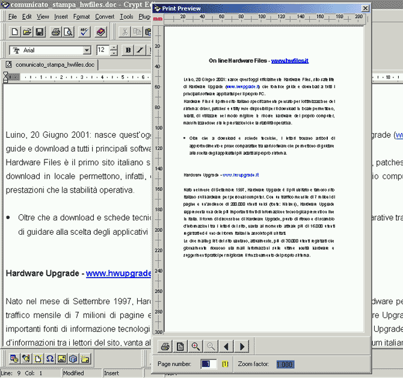Click the zoom in magnifier in Print Preview
Screen dimensions: 403x378
tap(195, 347)
